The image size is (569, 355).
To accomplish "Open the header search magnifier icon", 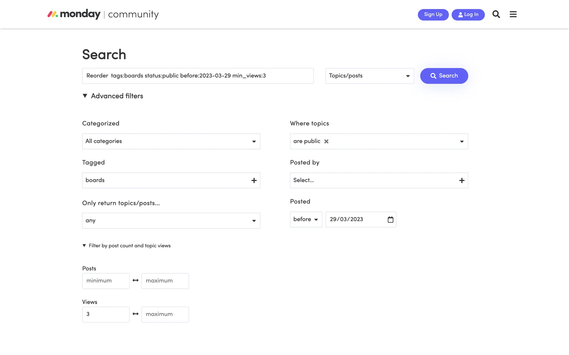I will coord(496,14).
